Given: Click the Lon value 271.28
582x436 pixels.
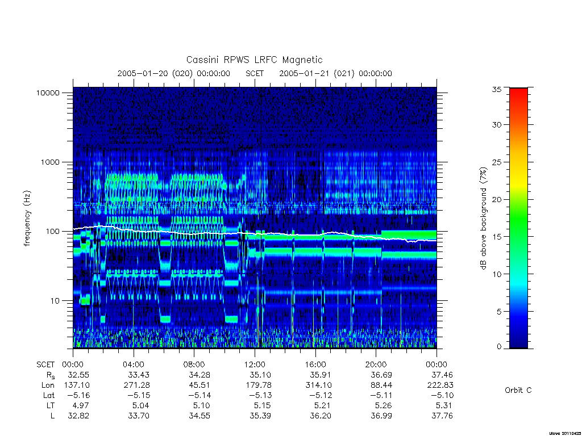Looking at the screenshot, I should coord(136,385).
